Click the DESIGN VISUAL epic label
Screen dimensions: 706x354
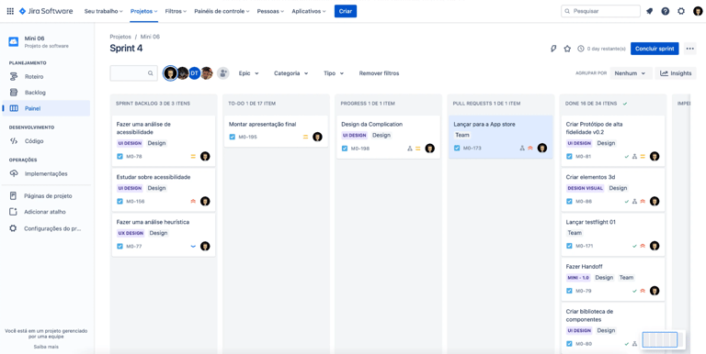586,188
